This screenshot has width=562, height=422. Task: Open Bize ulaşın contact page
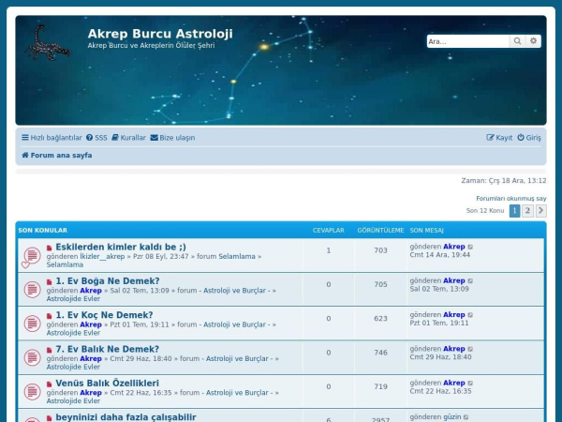[172, 138]
